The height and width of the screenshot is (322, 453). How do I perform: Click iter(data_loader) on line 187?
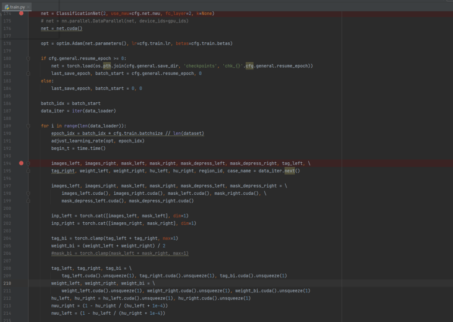[94, 111]
